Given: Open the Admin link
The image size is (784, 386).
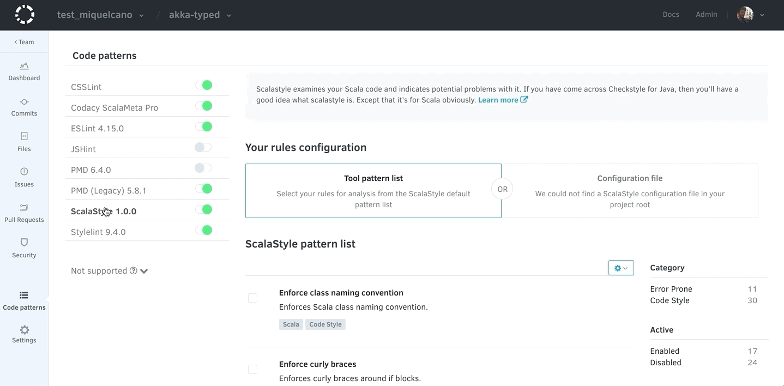Looking at the screenshot, I should pos(707,15).
